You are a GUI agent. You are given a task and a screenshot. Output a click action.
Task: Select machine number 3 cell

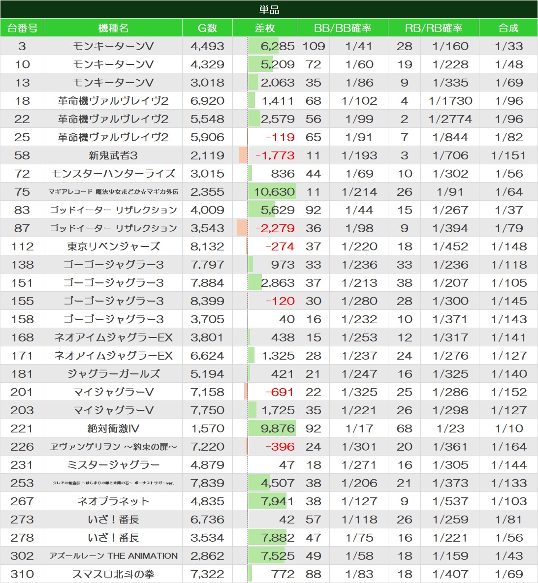[x=22, y=46]
